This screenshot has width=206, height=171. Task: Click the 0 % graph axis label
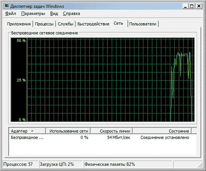[22, 120]
